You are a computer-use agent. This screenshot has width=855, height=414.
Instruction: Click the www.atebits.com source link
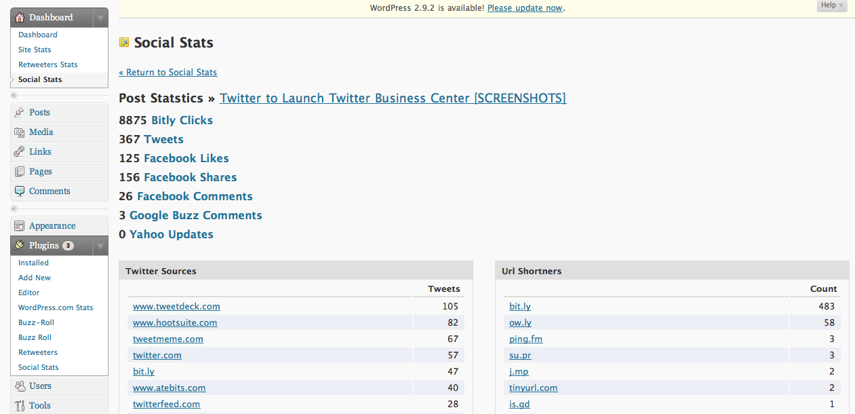[170, 388]
